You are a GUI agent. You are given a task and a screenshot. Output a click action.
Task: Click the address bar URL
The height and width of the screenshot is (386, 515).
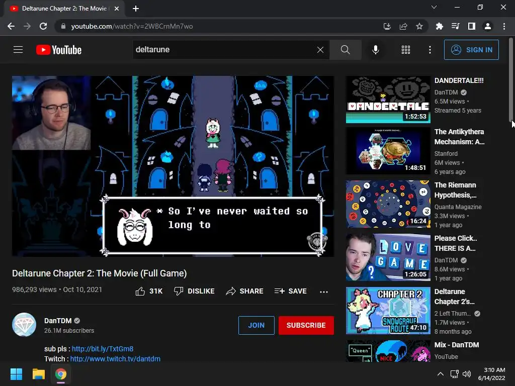pyautogui.click(x=132, y=26)
